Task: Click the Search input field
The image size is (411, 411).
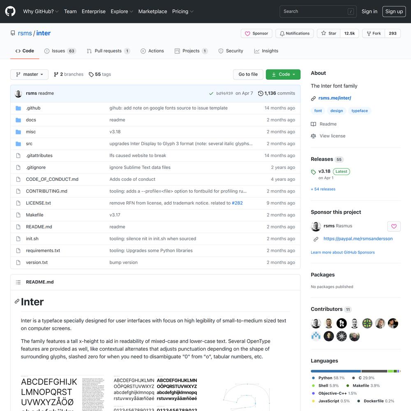Action: [318, 12]
